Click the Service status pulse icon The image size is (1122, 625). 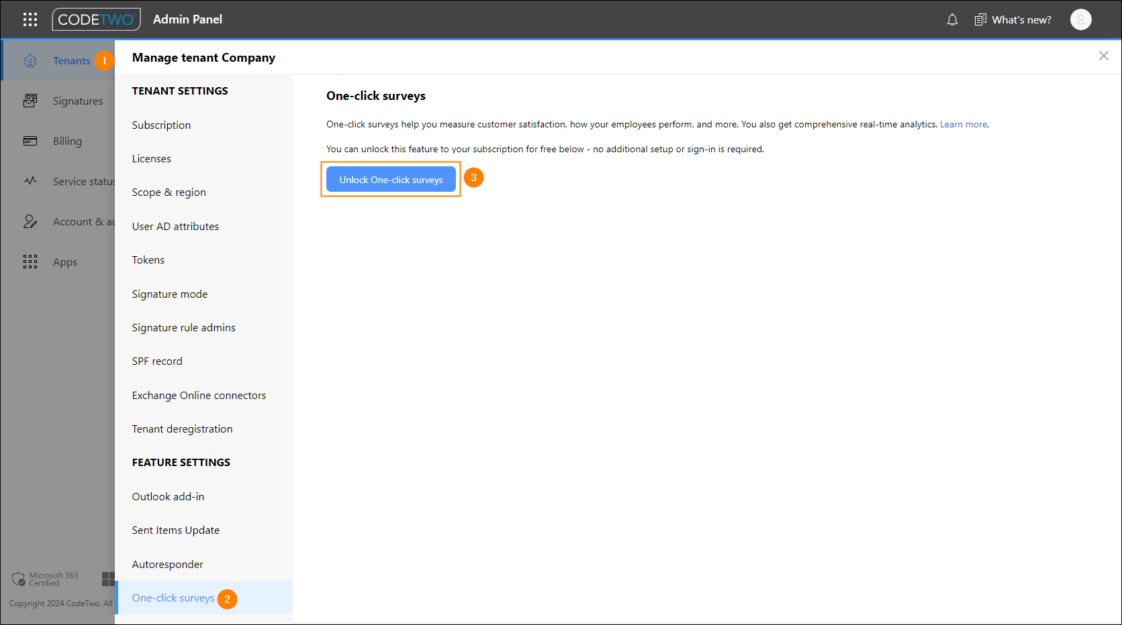(30, 181)
